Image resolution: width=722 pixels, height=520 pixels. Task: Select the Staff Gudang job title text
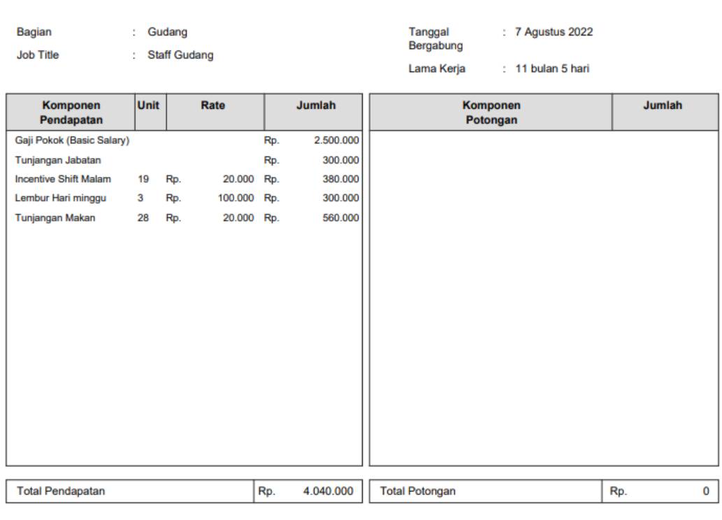click(180, 57)
